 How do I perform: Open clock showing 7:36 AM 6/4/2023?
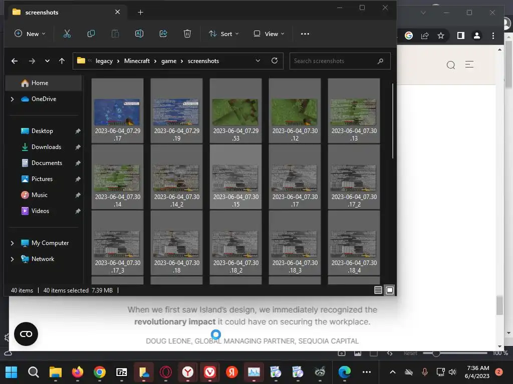click(x=477, y=372)
